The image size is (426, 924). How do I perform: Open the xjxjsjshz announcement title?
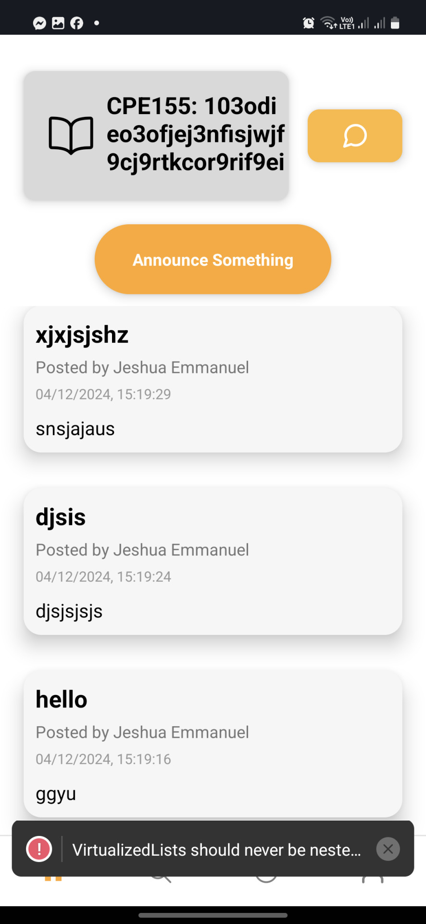(82, 334)
